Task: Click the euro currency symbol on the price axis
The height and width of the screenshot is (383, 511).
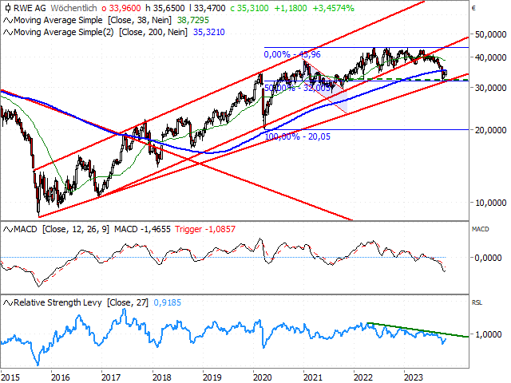Action: [473, 8]
